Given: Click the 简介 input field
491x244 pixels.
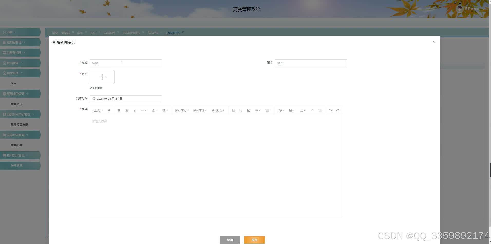Looking at the screenshot, I should coord(311,63).
